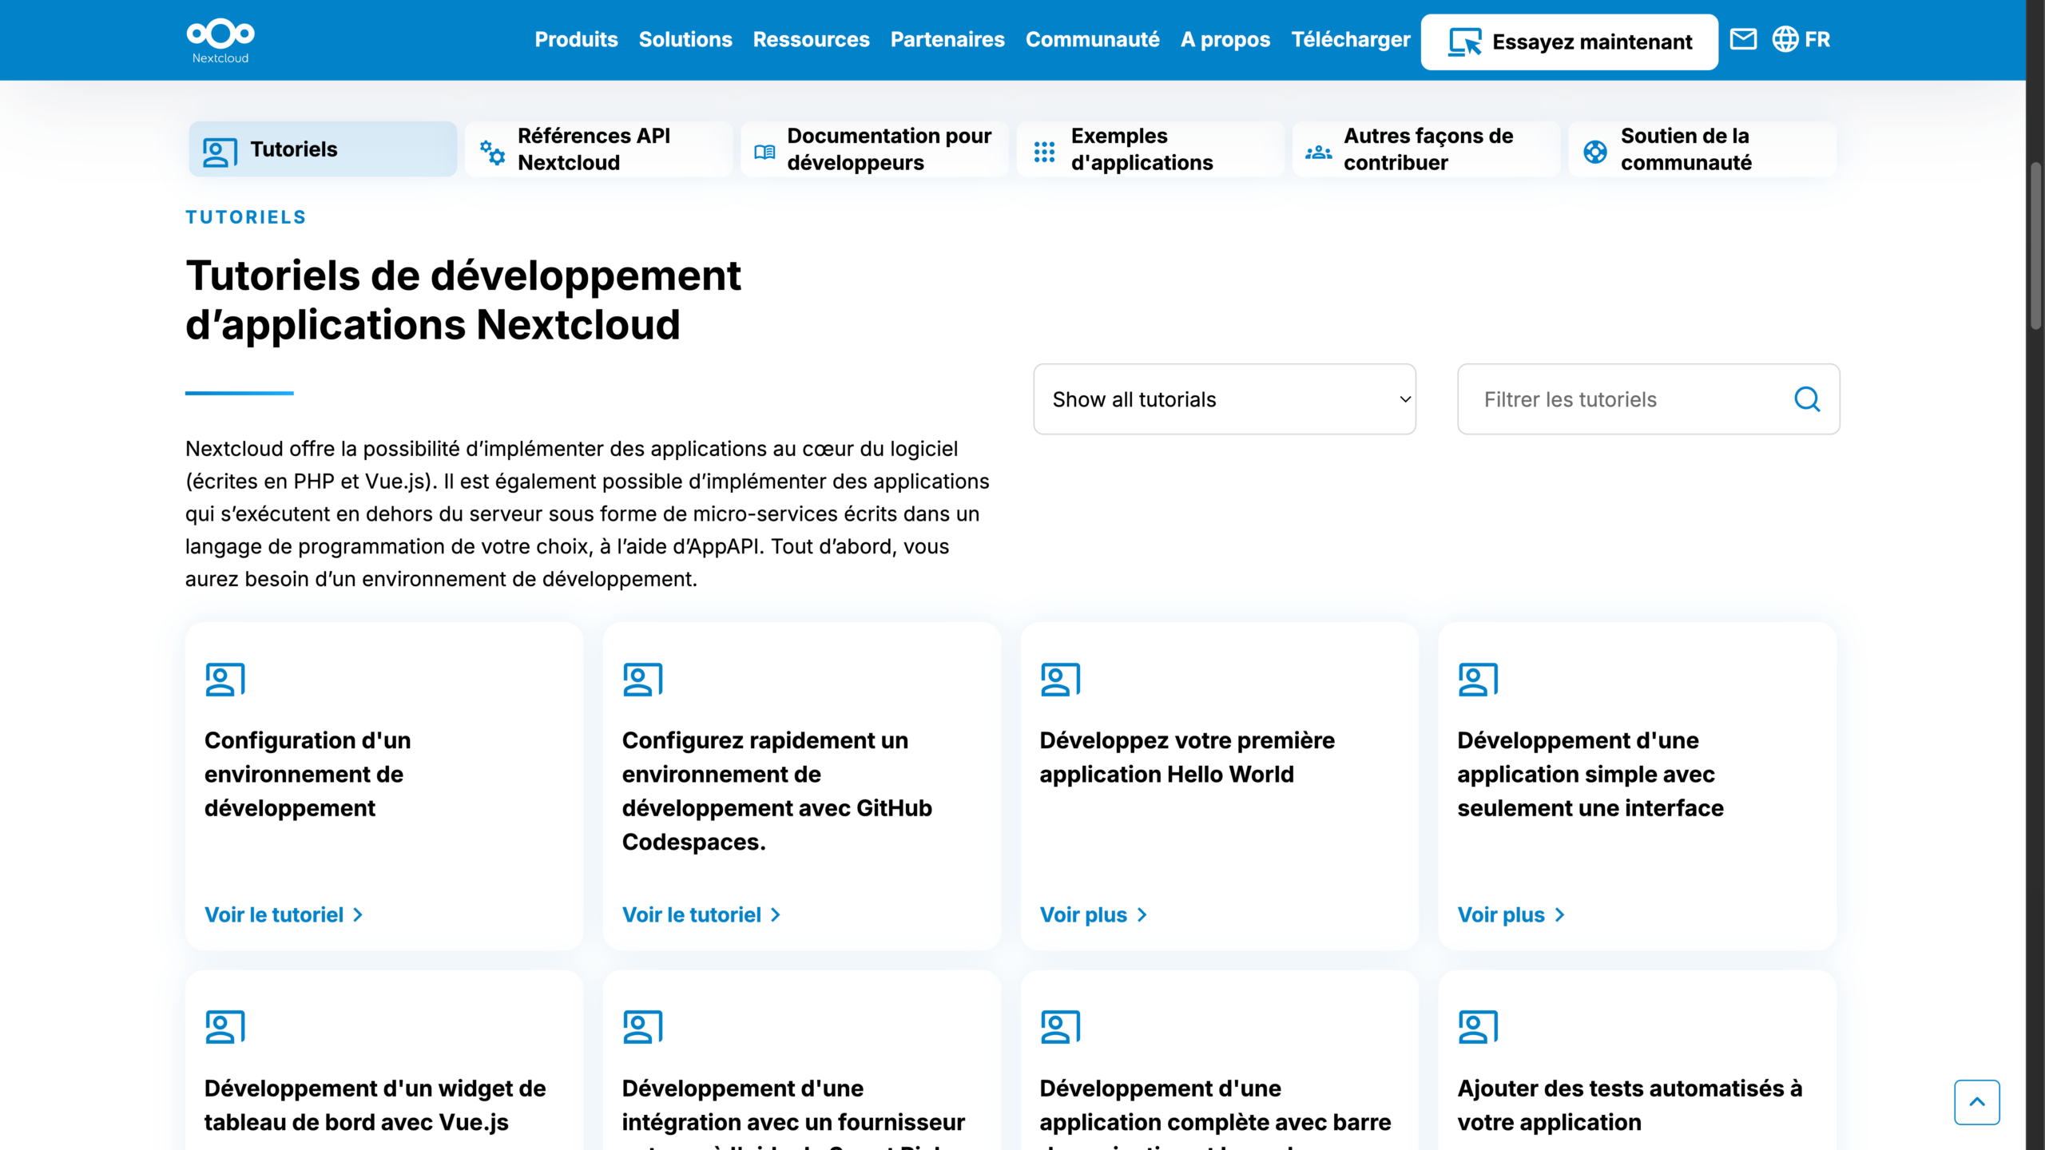
Task: Click the scroll-to-top arrow button
Action: (1976, 1102)
